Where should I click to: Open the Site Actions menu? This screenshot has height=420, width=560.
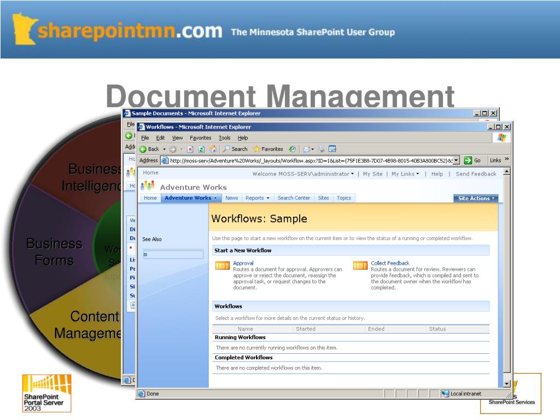[x=476, y=198]
